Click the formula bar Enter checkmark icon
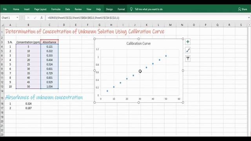 tap(35, 18)
